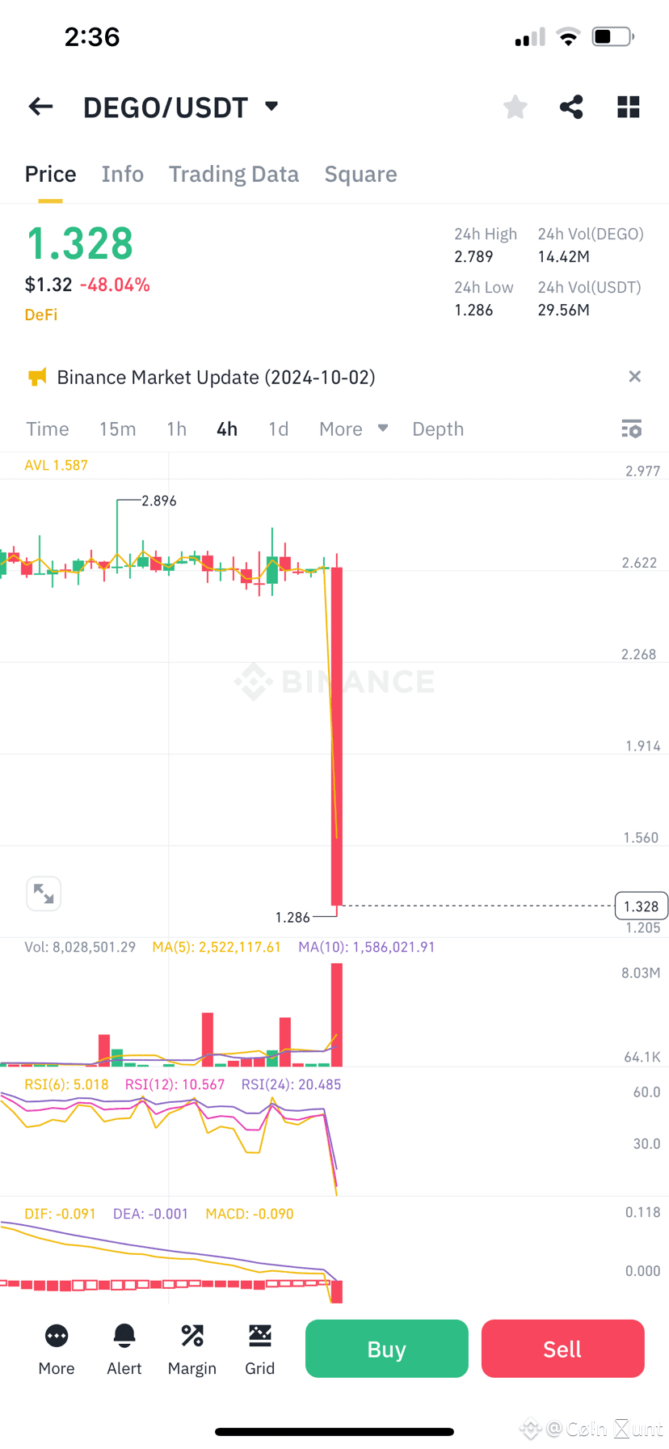Set a price Alert bell
The height and width of the screenshot is (1449, 669).
(x=124, y=1350)
